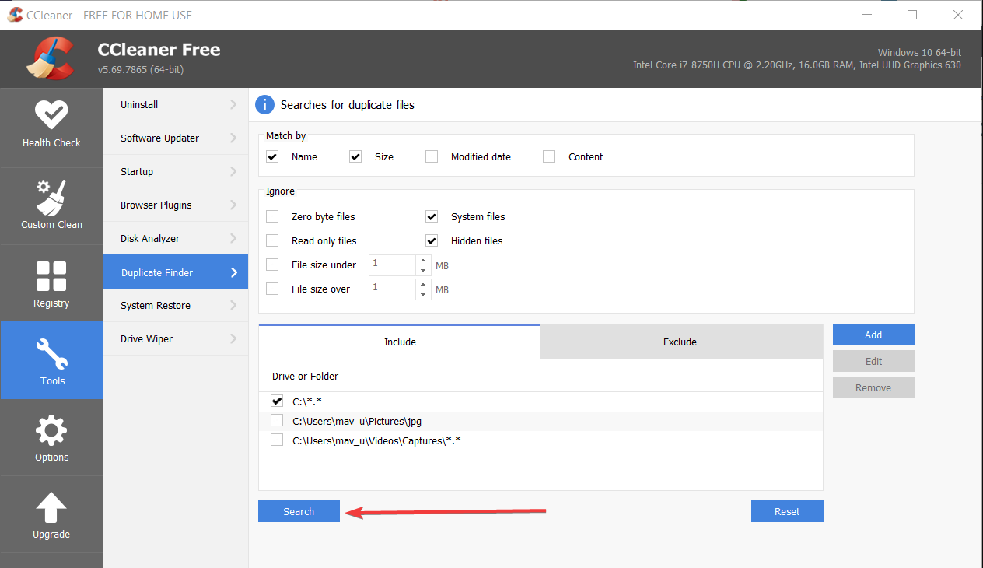
Task: Click Duplicate Finder chevron
Action: [233, 272]
